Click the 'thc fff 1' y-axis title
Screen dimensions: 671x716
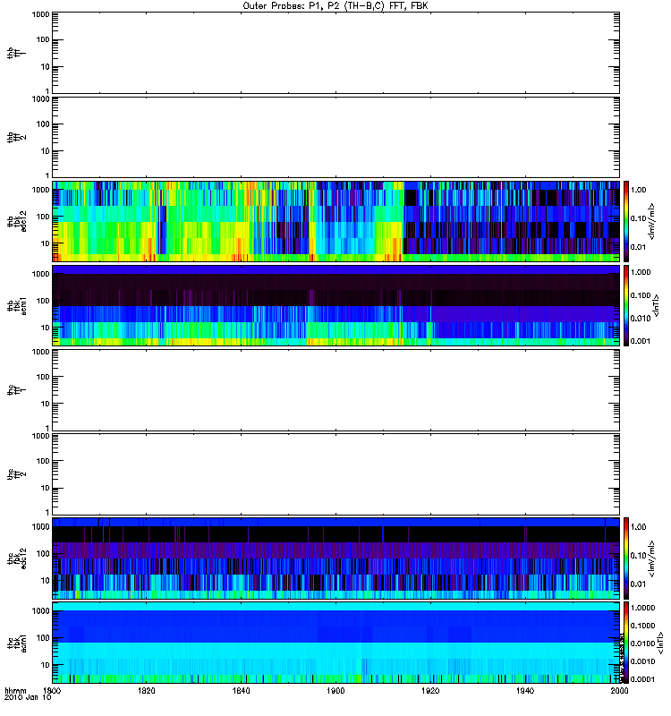[x=16, y=390]
